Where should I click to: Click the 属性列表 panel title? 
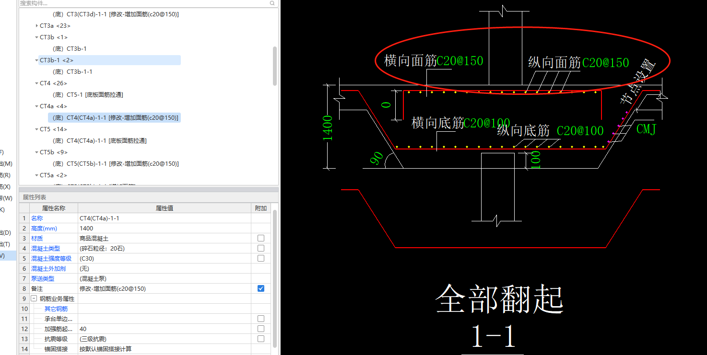pyautogui.click(x=35, y=197)
